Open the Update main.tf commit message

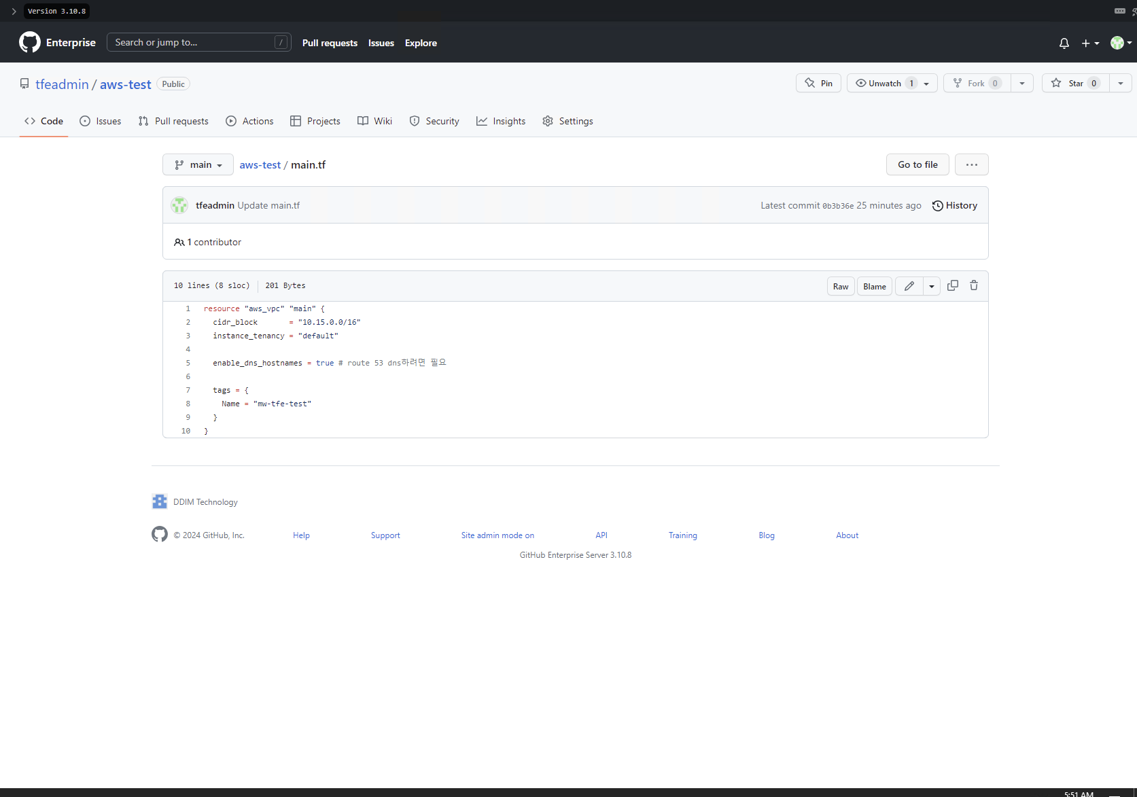(268, 205)
